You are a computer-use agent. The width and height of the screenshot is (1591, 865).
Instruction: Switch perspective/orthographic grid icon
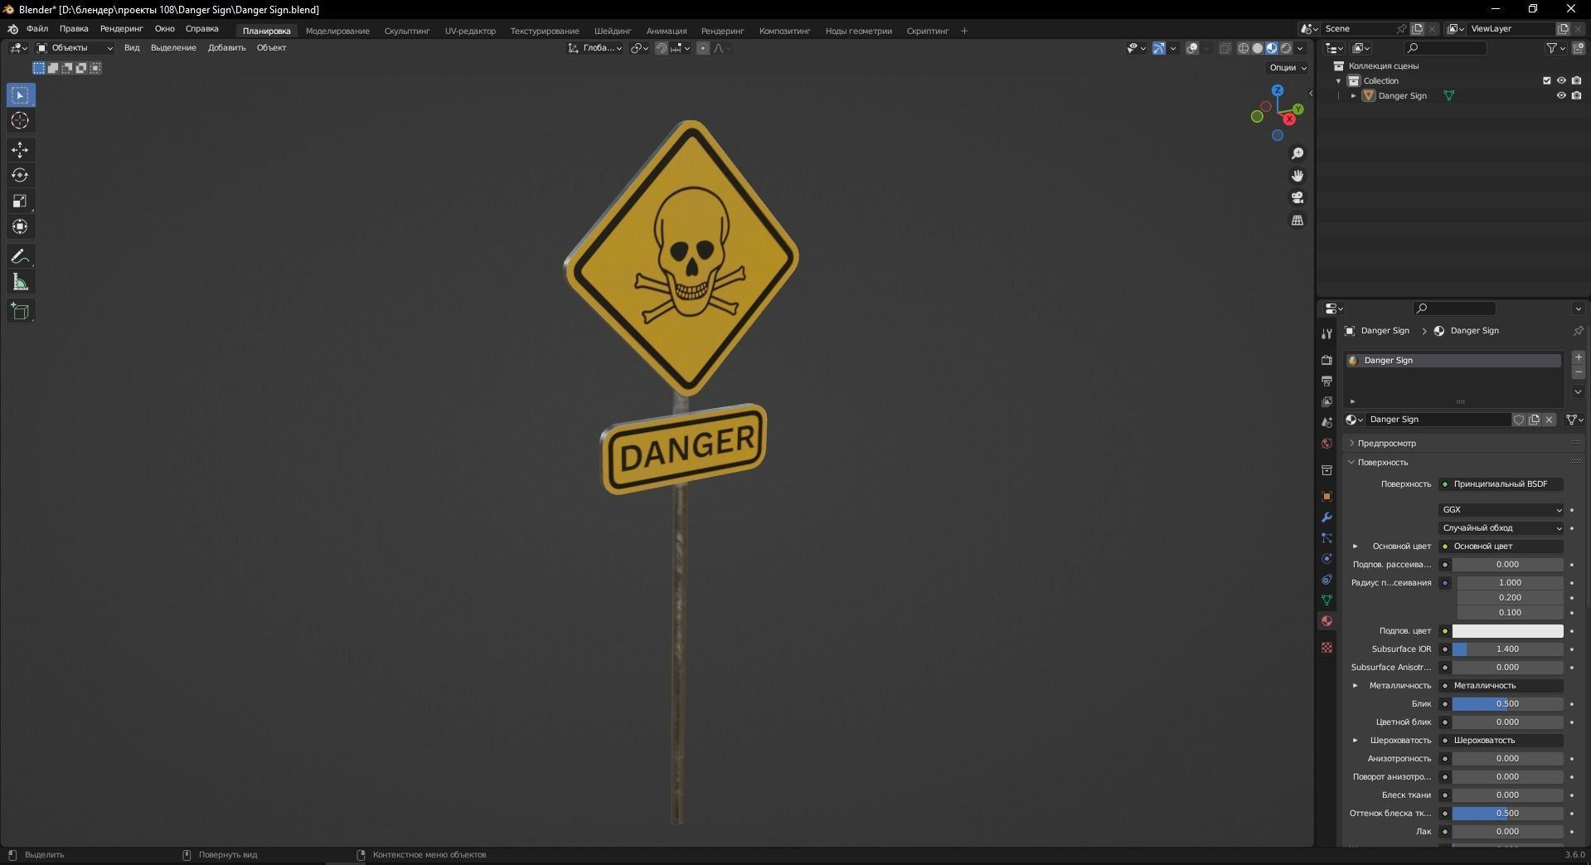[x=1298, y=220]
